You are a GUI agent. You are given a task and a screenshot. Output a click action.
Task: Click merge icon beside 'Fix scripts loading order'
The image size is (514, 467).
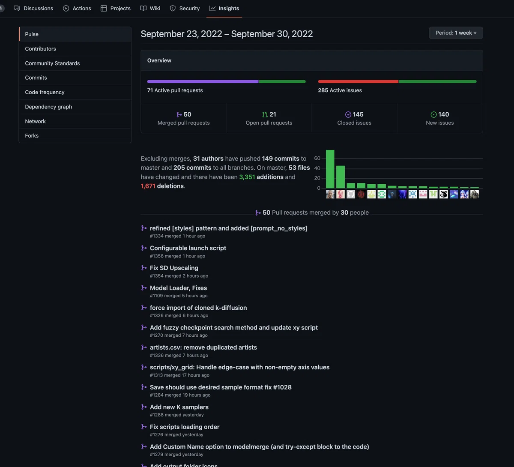tap(144, 427)
